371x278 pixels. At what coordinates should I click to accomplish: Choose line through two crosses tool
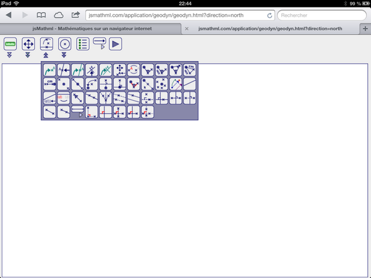coord(92,98)
